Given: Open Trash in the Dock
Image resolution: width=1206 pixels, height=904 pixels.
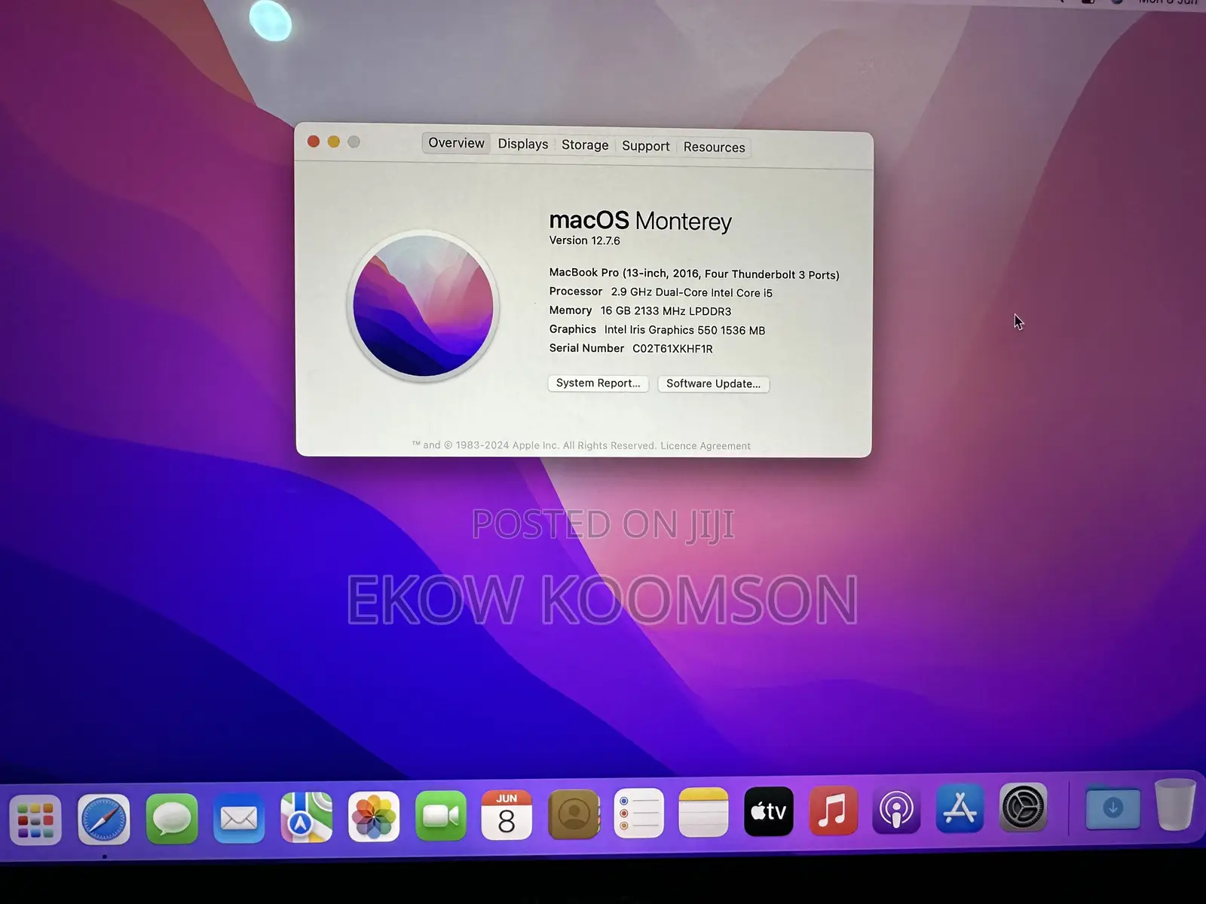Looking at the screenshot, I should (x=1176, y=805).
